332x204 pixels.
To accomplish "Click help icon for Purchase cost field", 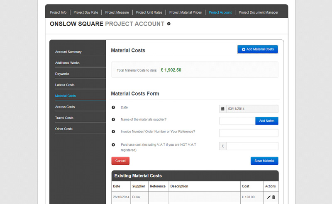I will (113, 145).
